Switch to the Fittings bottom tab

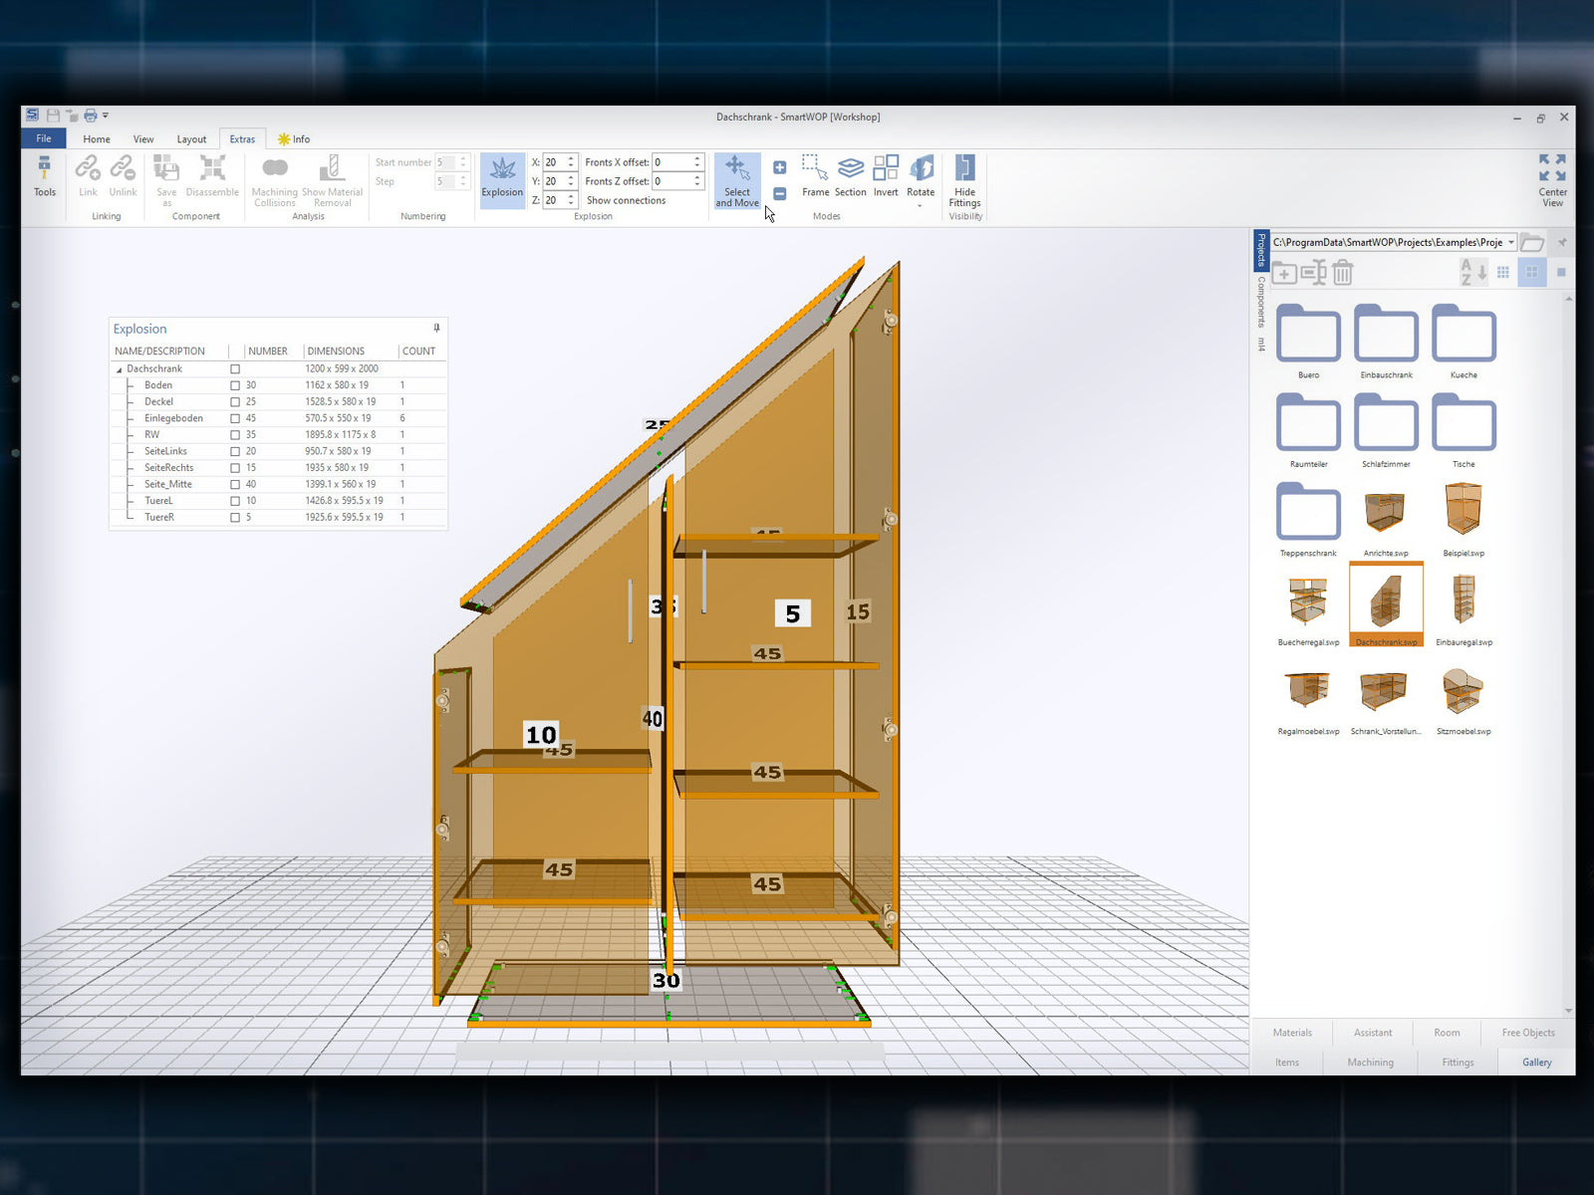pos(1458,1063)
